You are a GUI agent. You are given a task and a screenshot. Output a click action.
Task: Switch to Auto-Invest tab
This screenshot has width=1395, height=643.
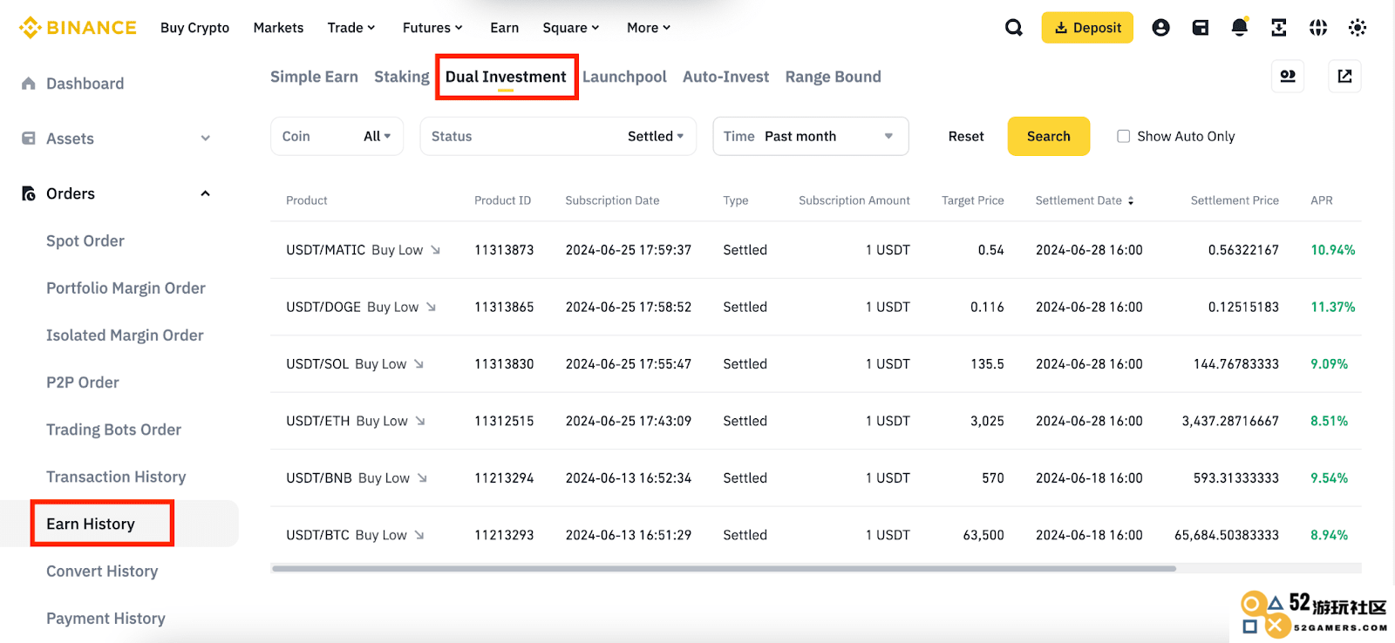(725, 77)
